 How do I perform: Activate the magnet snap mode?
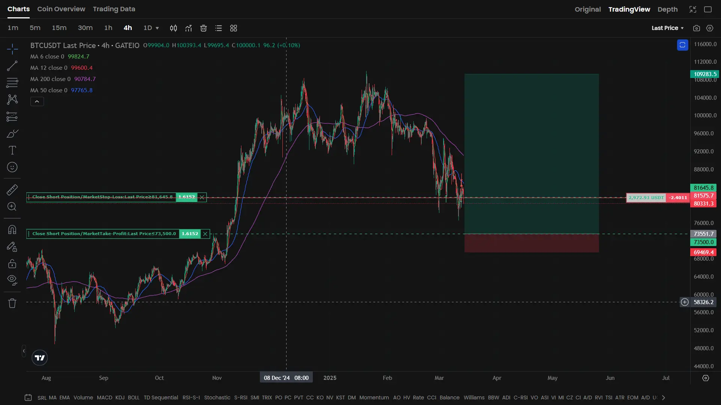12,229
